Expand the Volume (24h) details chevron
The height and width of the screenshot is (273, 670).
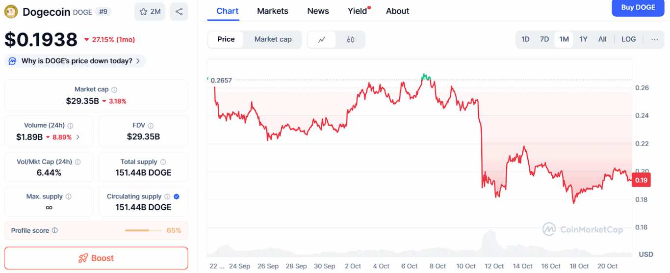(77, 137)
